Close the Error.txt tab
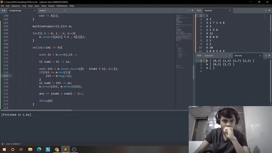Viewport: 272px width, 153px height. [260, 56]
